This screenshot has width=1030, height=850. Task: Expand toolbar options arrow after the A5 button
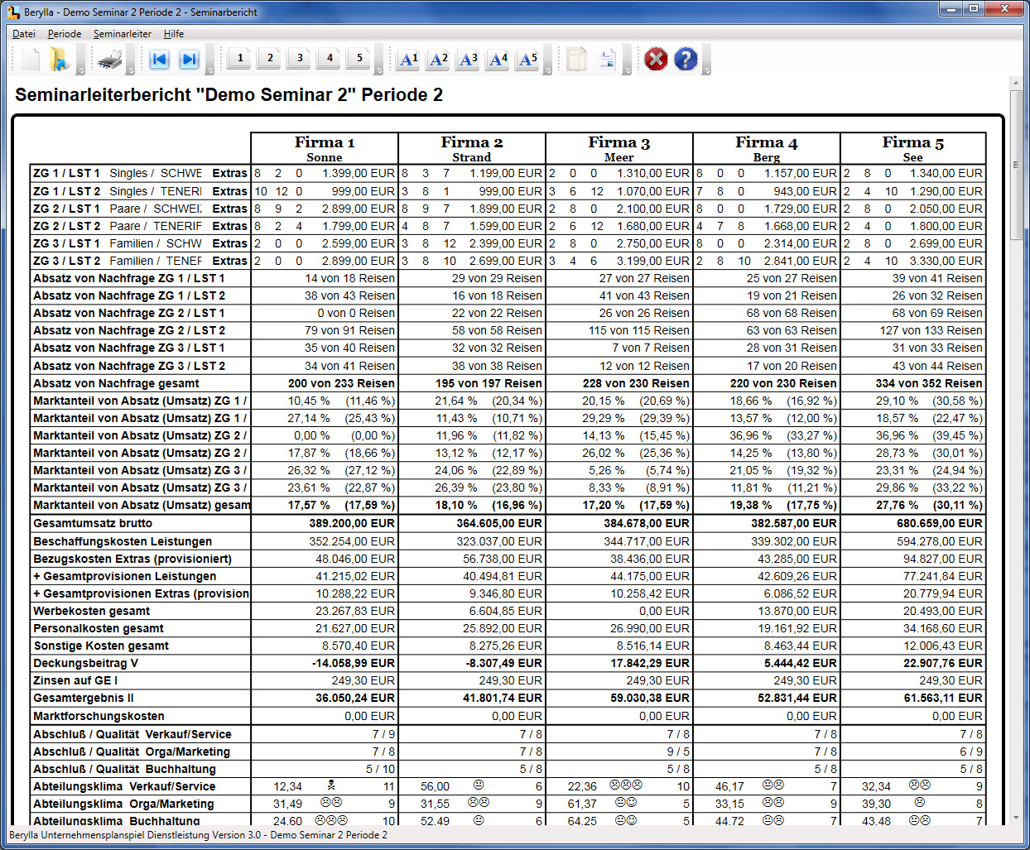point(549,71)
